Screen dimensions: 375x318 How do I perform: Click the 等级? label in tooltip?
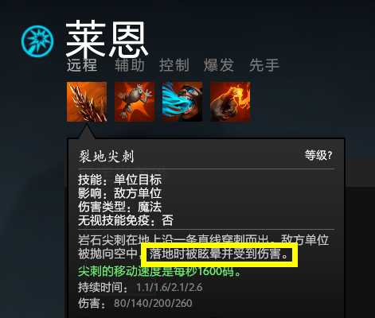tap(318, 155)
